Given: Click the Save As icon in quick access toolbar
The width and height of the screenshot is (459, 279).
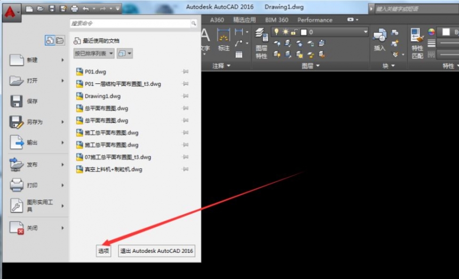Looking at the screenshot, I should point(63,9).
